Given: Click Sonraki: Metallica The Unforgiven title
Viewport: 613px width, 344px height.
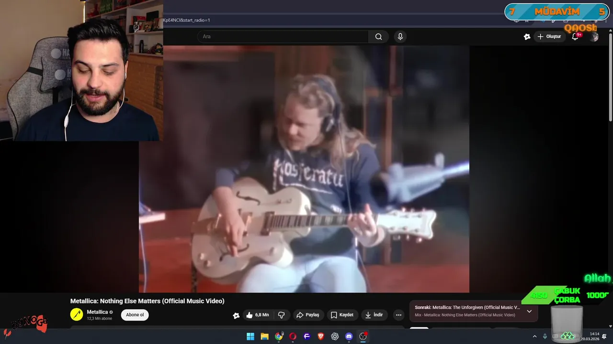Looking at the screenshot, I should (x=467, y=307).
